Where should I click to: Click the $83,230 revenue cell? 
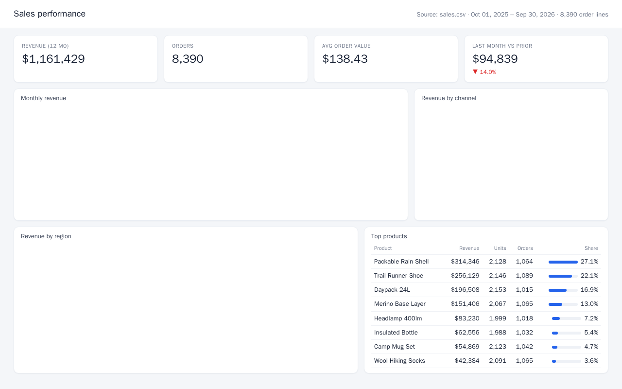[467, 318]
